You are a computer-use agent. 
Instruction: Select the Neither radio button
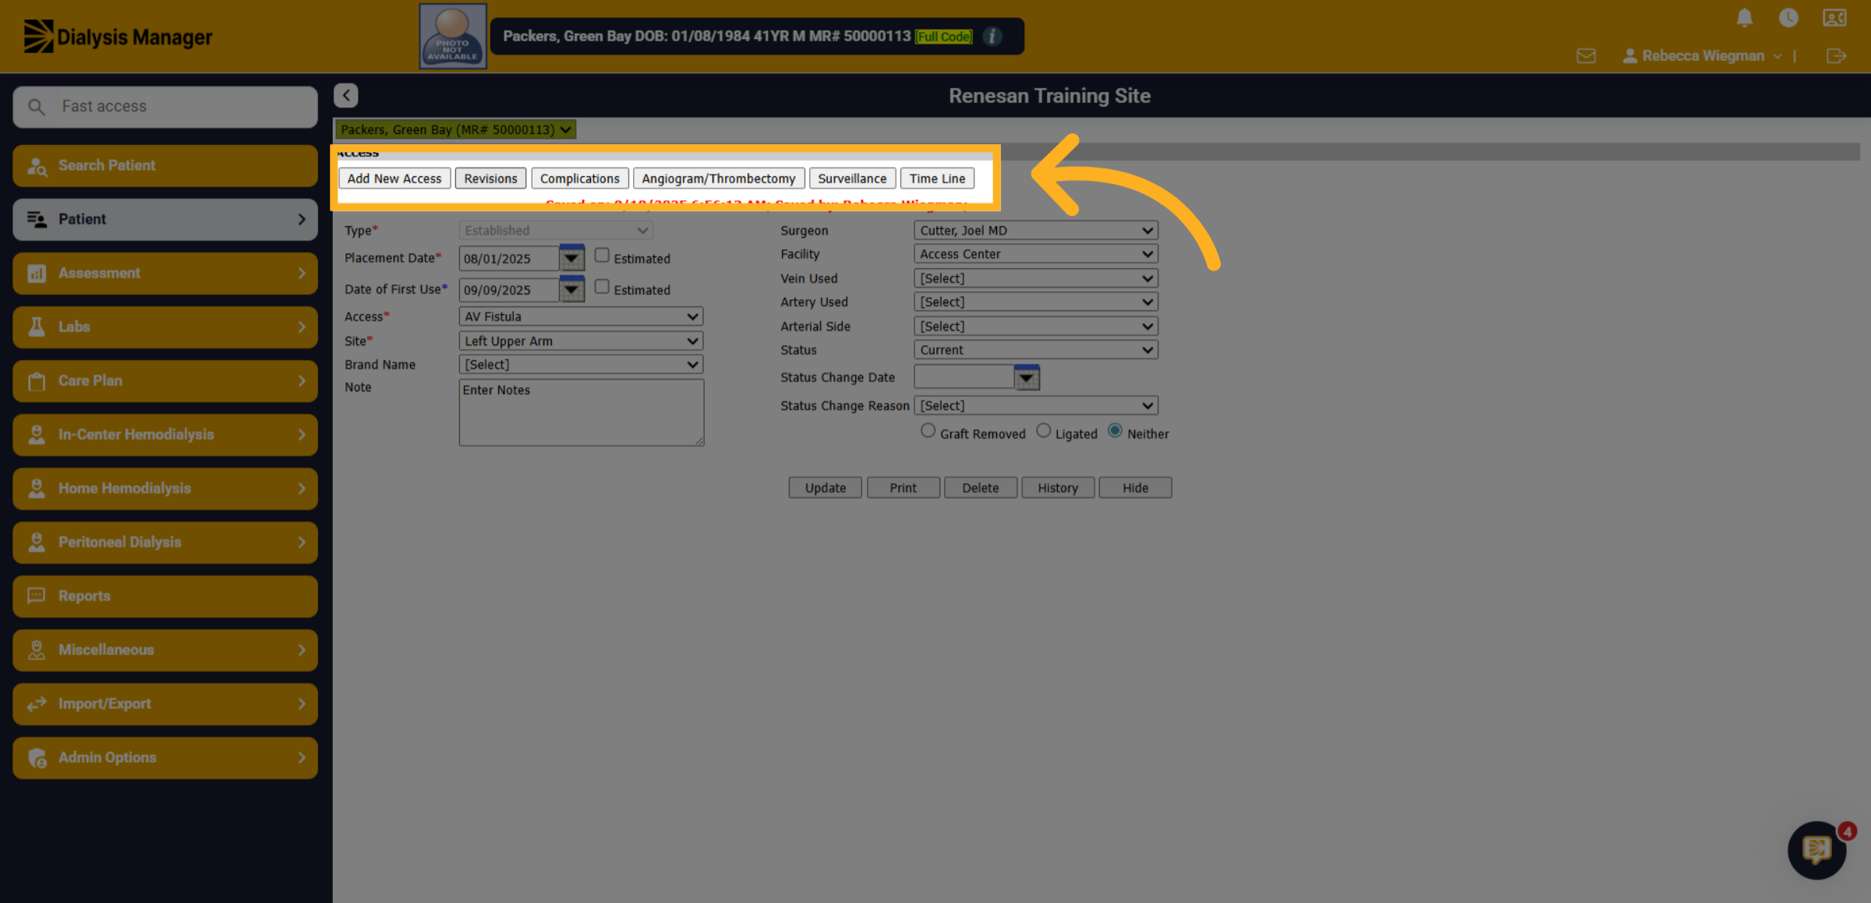(x=1115, y=431)
